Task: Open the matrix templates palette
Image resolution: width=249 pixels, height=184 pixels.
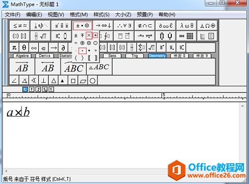Action: pos(187,36)
